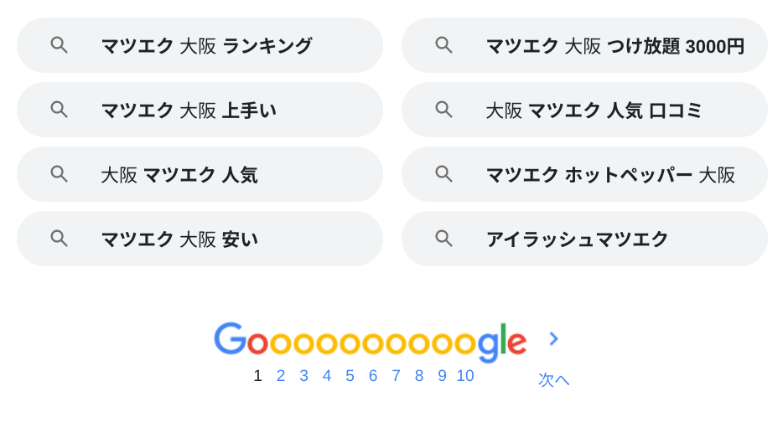
Task: Click search icon beside マツエク 大阪 ランキング
Action: 59,45
